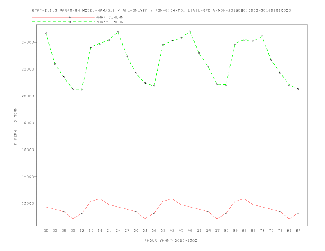The height and width of the screenshot is (251, 325).
Task: Click the 20000 y-axis tick label
Action: 27,96
